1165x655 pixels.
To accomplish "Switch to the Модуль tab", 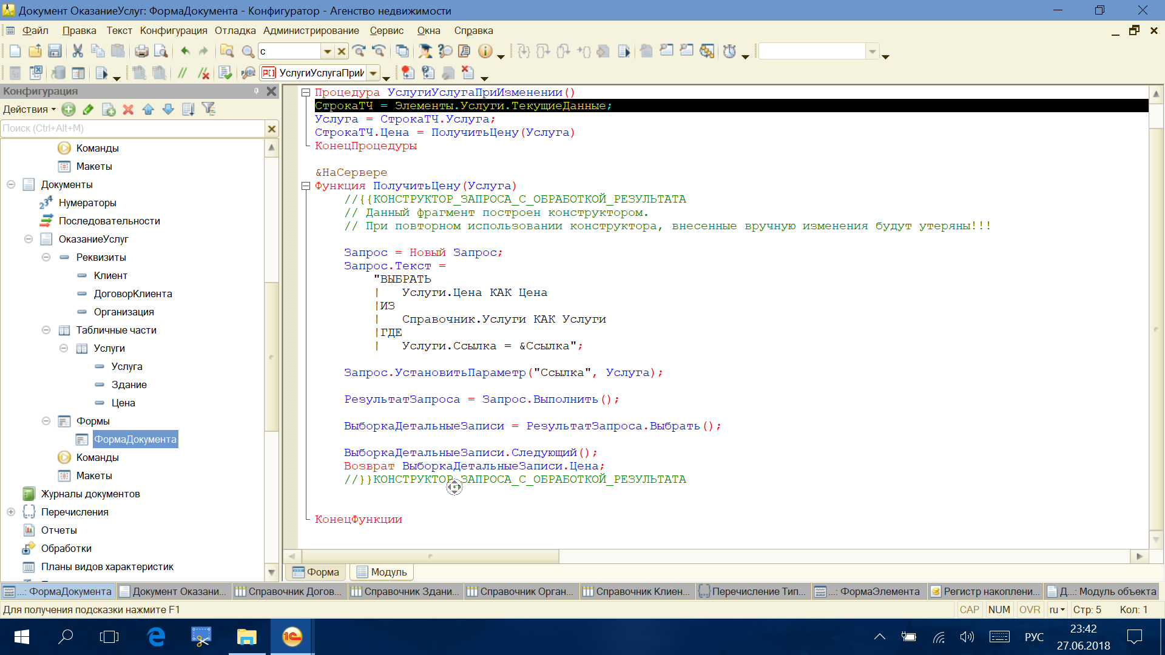I will tap(382, 572).
